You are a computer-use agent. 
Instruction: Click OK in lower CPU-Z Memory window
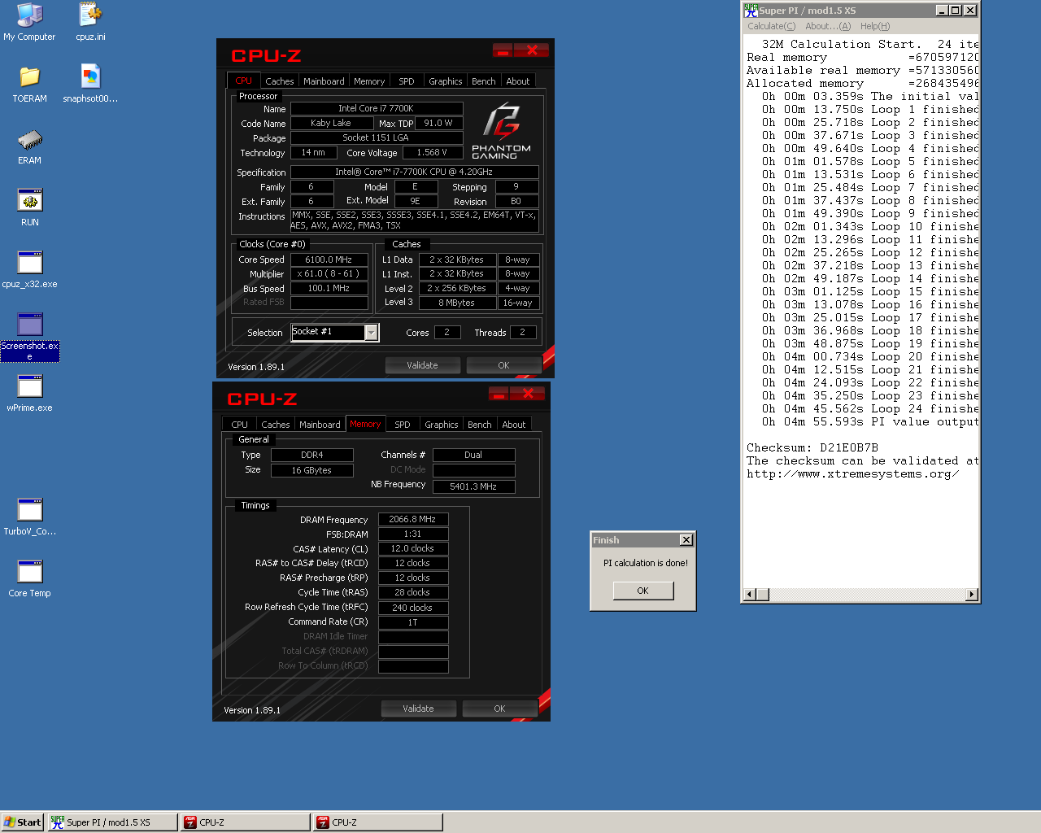(499, 709)
